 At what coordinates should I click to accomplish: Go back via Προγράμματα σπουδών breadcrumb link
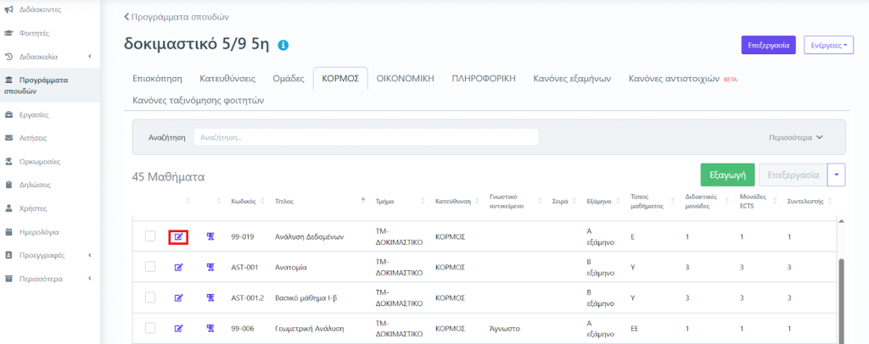177,16
